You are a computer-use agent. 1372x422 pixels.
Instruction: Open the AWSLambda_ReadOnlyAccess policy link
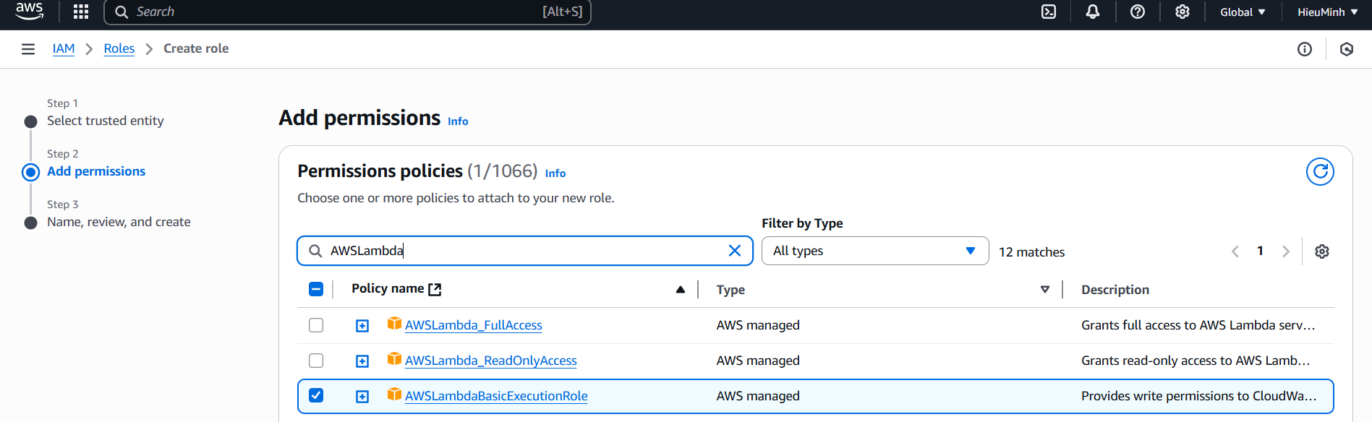coord(491,361)
